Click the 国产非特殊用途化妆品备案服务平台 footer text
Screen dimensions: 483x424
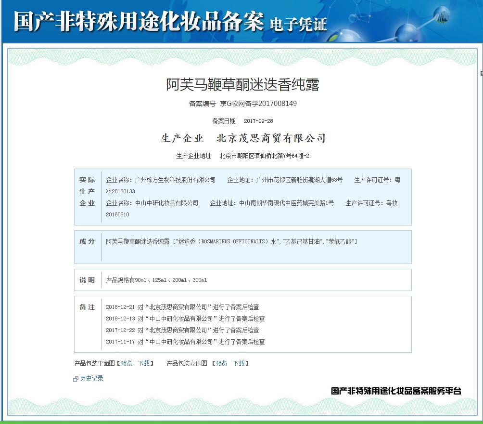(396, 391)
